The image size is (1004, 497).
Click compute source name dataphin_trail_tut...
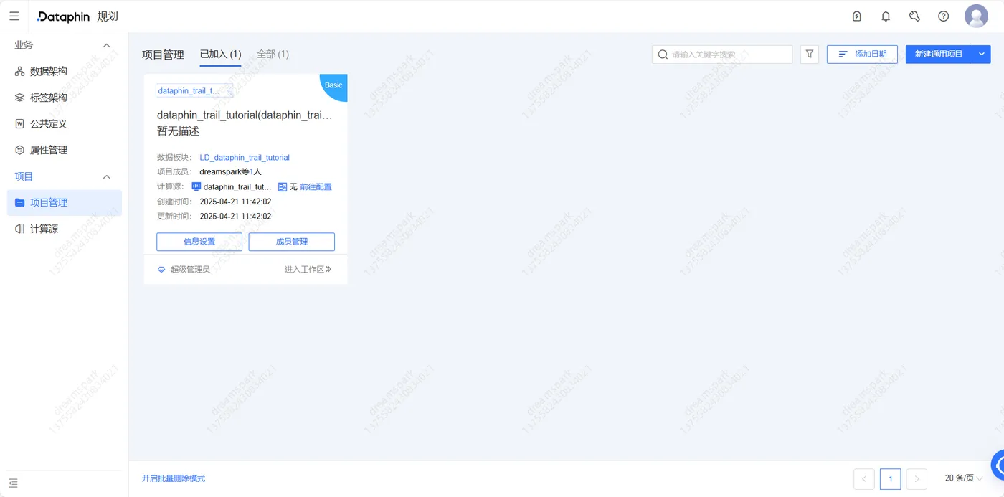tap(237, 186)
